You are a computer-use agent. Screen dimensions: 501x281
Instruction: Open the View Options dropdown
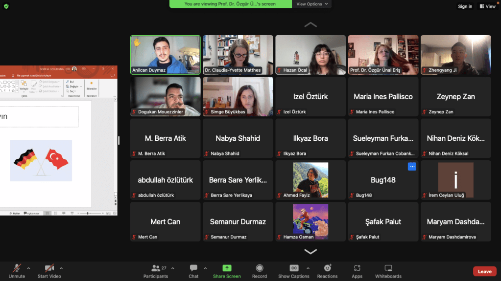(x=312, y=4)
